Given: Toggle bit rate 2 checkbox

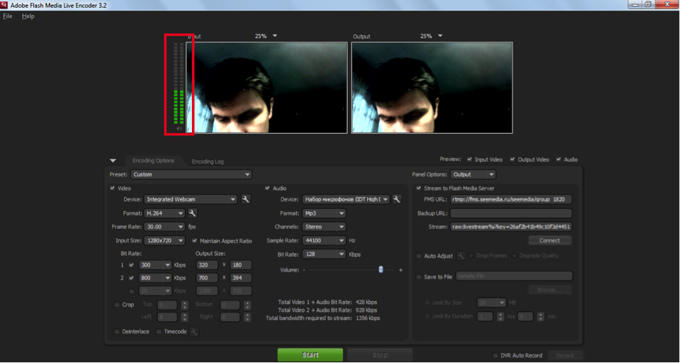Looking at the screenshot, I should pyautogui.click(x=131, y=278).
